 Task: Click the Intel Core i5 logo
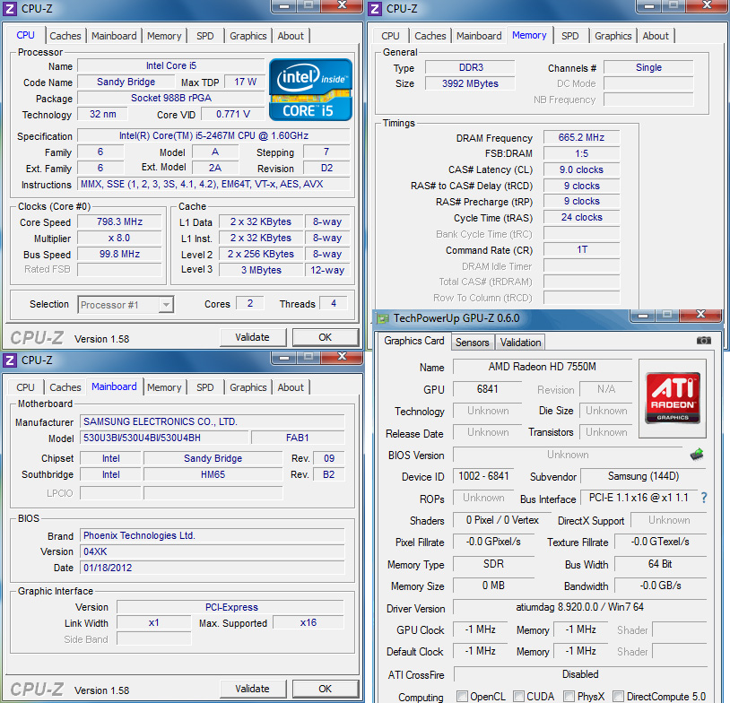(x=309, y=89)
